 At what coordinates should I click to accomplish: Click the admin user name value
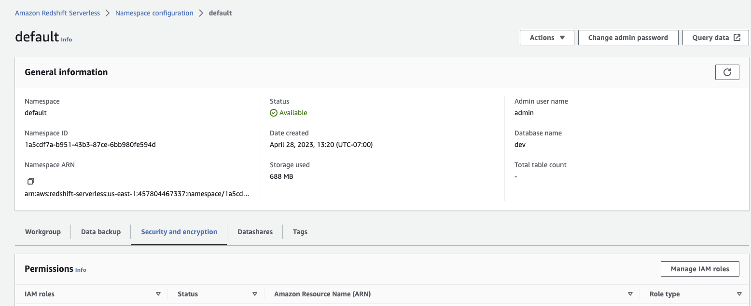pyautogui.click(x=524, y=113)
